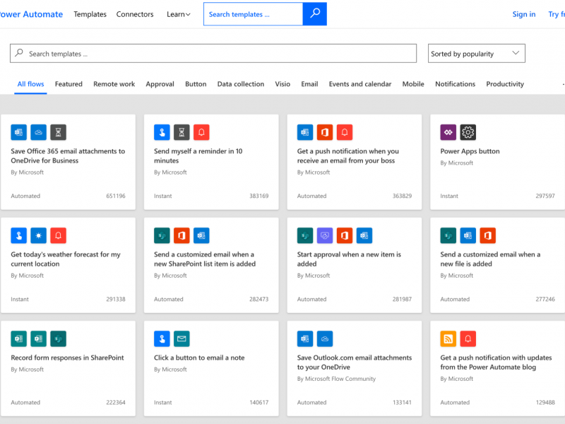Click the Office icon on the email from your boss card

pos(325,132)
